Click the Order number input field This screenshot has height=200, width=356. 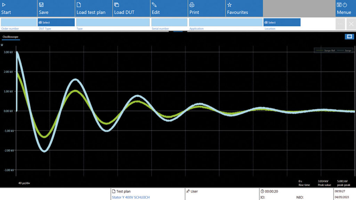18,22
